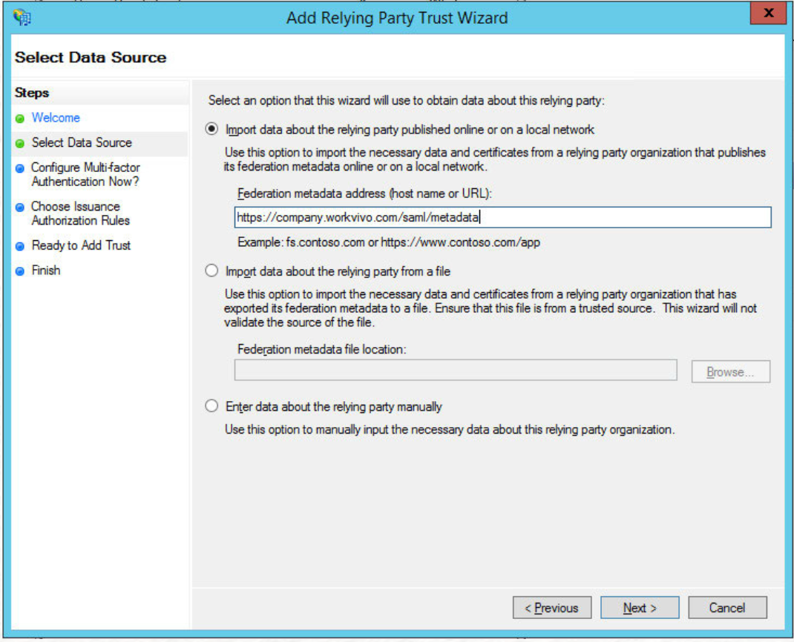Click blue bullet beside Configure Multi-factor step

point(20,168)
